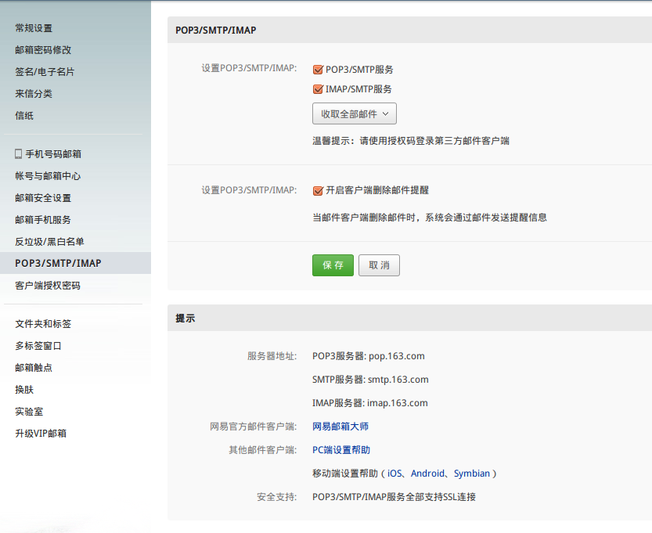This screenshot has height=533, width=652.
Task: Toggle the IMAP/SMTP服务 checkbox
Action: [318, 89]
